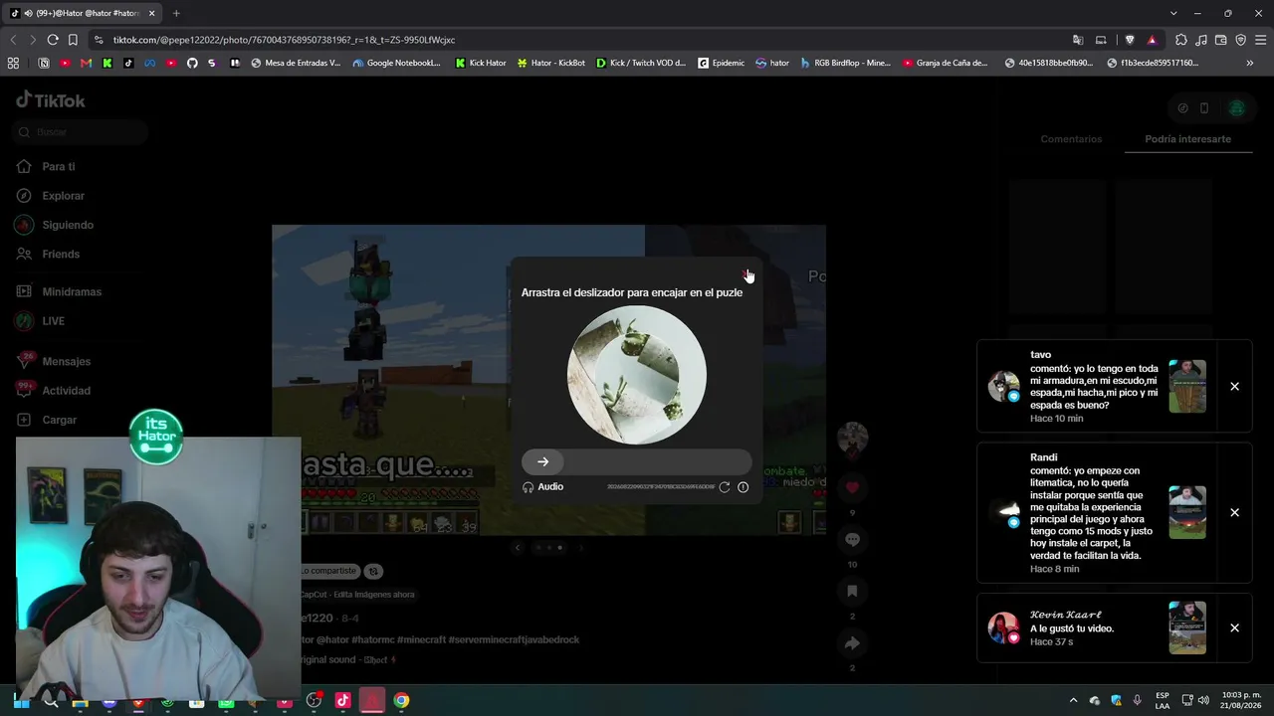Screen dimensions: 1274x716
Task: Open captcha info report icon
Action: (743, 487)
